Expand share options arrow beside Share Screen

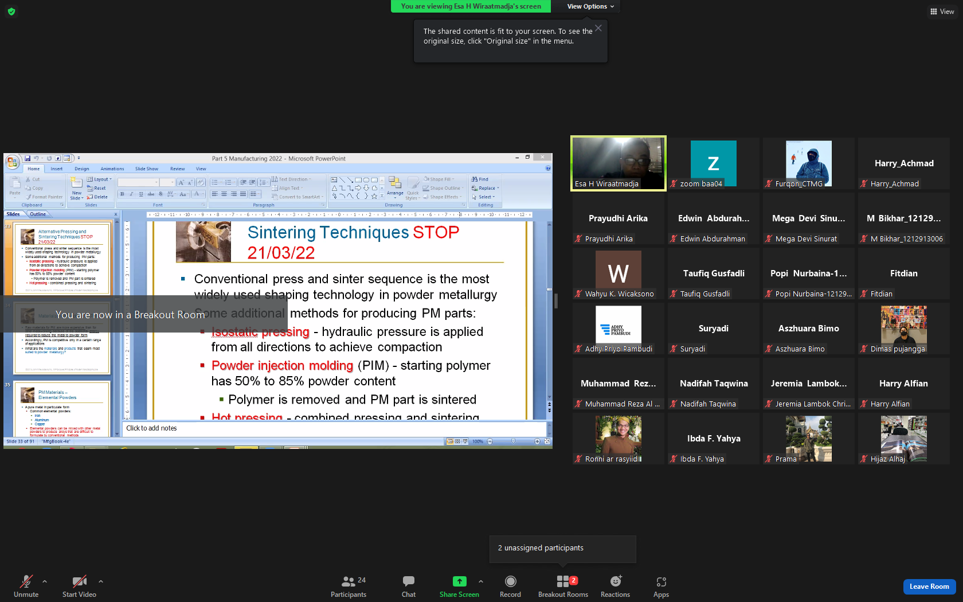pyautogui.click(x=481, y=581)
